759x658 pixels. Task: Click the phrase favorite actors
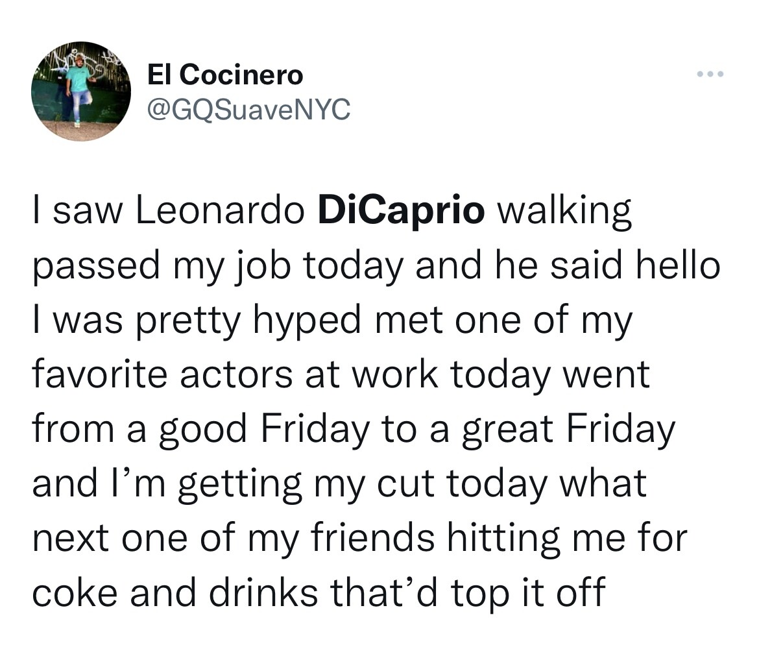pyautogui.click(x=162, y=374)
